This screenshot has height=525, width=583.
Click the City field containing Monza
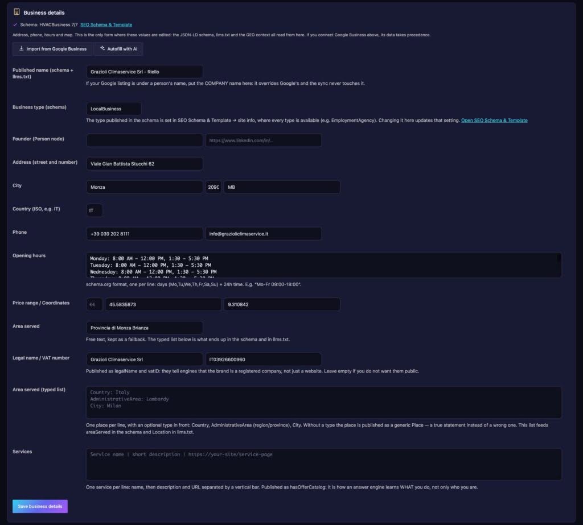click(145, 187)
